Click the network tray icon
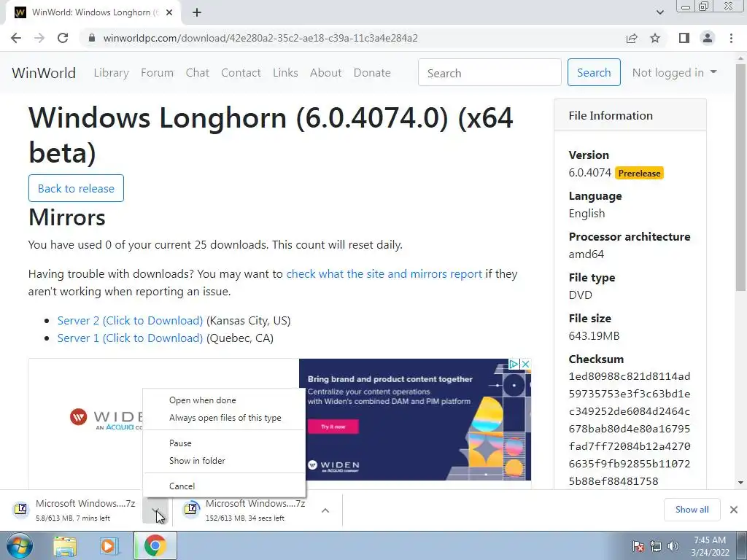This screenshot has width=747, height=560. tap(656, 546)
